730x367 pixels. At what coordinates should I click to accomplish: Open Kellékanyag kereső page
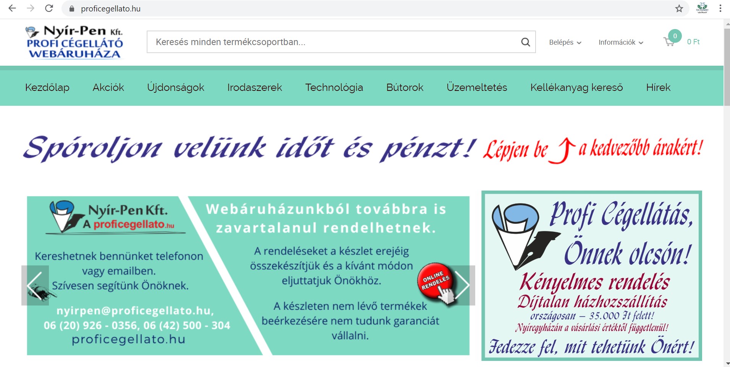pyautogui.click(x=577, y=87)
